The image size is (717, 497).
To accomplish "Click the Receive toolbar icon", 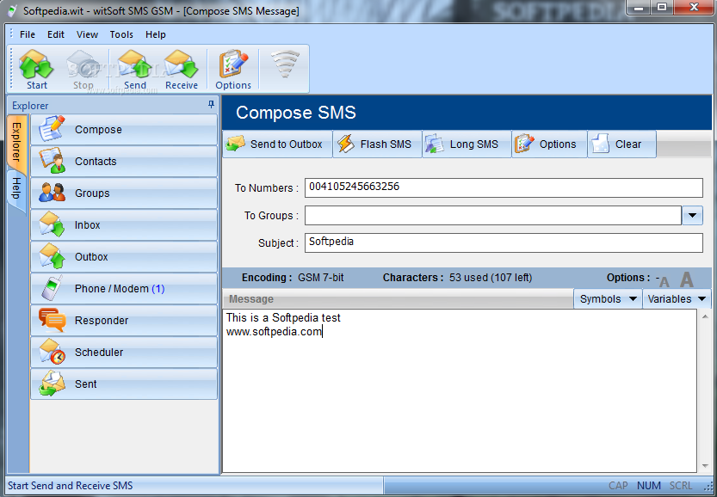I will pyautogui.click(x=182, y=70).
